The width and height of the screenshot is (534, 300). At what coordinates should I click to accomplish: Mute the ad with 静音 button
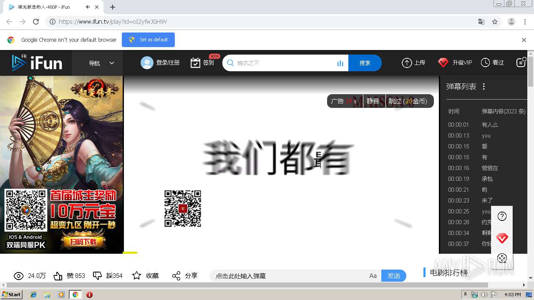[x=373, y=101]
